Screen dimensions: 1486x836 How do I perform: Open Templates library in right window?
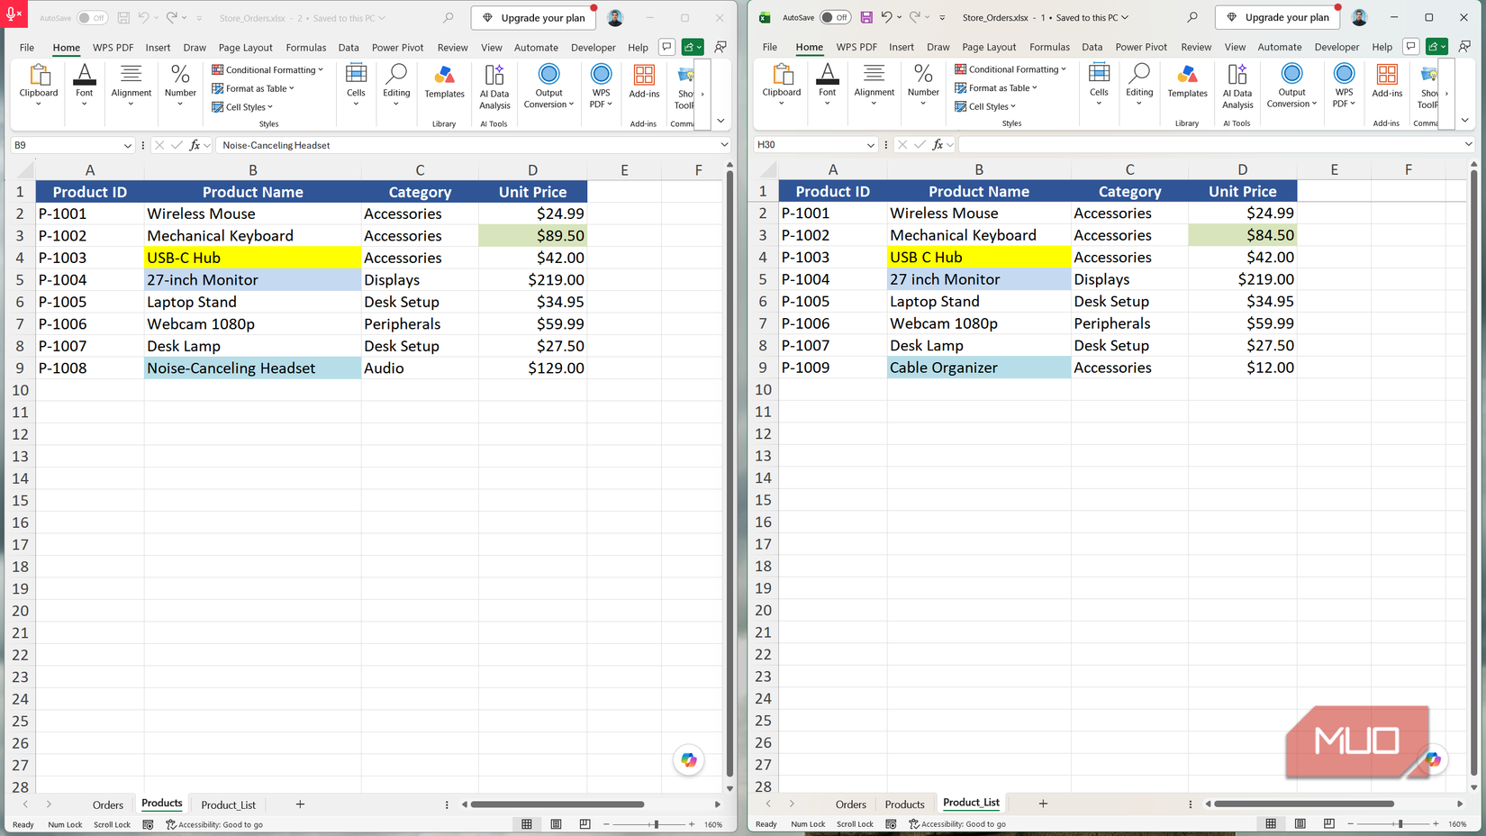coord(1188,80)
